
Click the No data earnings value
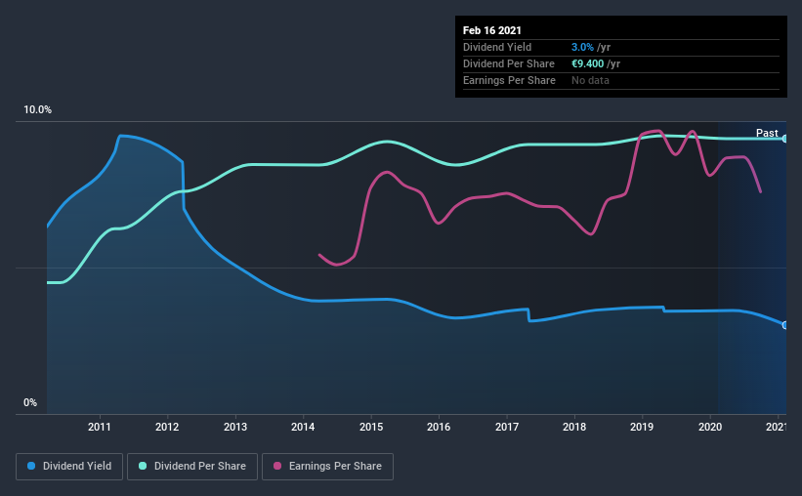click(x=590, y=80)
